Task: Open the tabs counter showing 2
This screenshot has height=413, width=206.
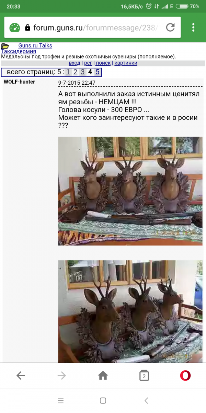Action: 144,376
